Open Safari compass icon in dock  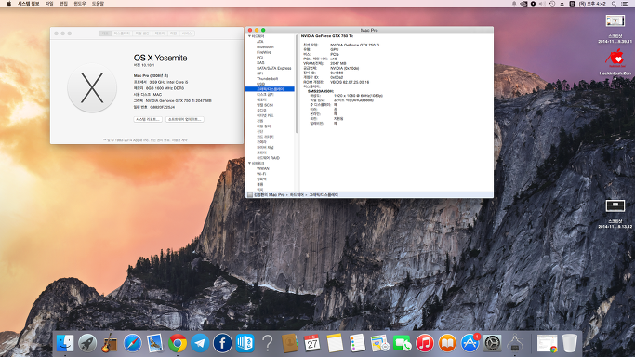132,343
